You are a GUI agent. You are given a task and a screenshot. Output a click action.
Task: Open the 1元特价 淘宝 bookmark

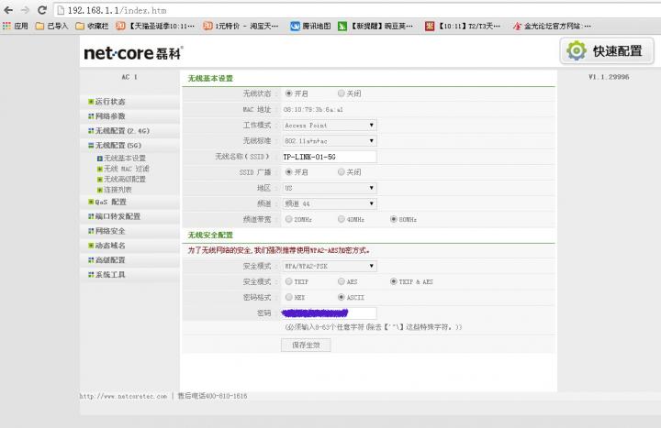pos(241,26)
